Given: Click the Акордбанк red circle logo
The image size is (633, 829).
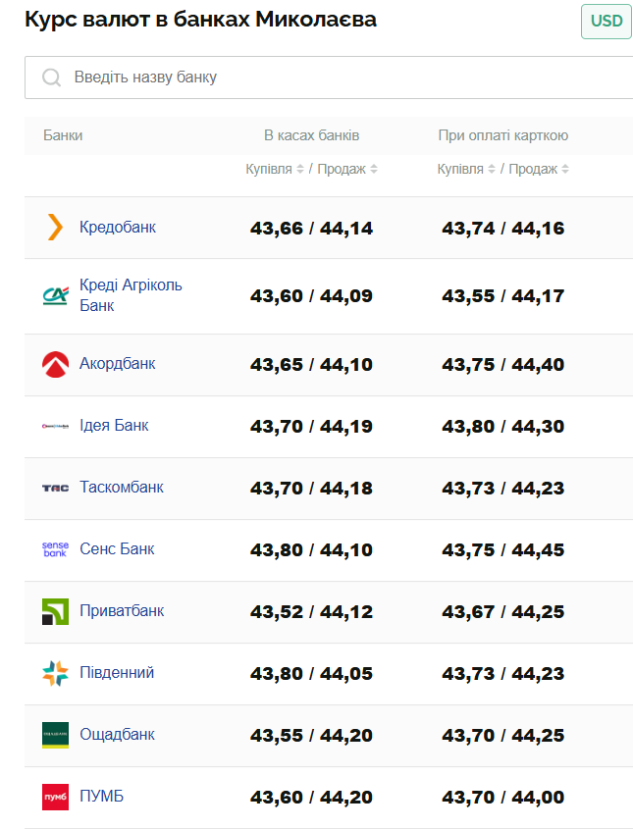Looking at the screenshot, I should pyautogui.click(x=55, y=364).
